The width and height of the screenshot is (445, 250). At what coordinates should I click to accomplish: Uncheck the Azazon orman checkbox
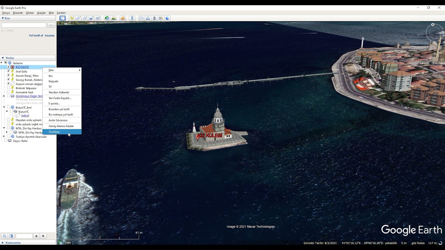pos(8,84)
